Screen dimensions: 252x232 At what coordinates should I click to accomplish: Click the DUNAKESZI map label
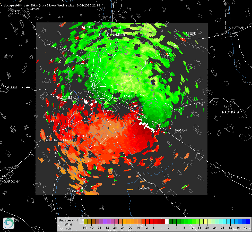click(116, 35)
